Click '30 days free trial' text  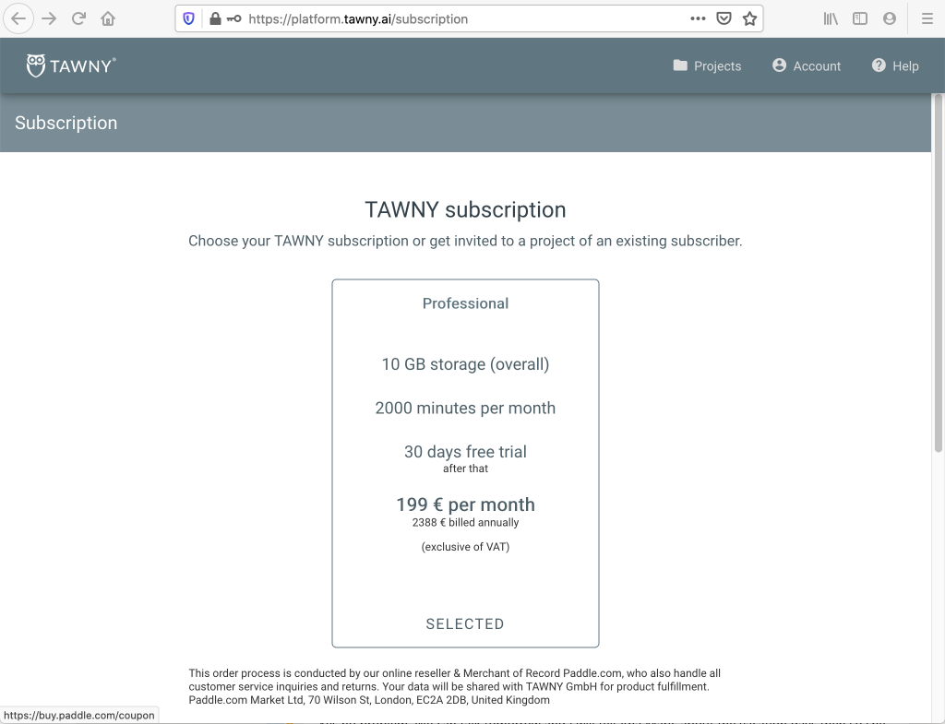coord(465,452)
